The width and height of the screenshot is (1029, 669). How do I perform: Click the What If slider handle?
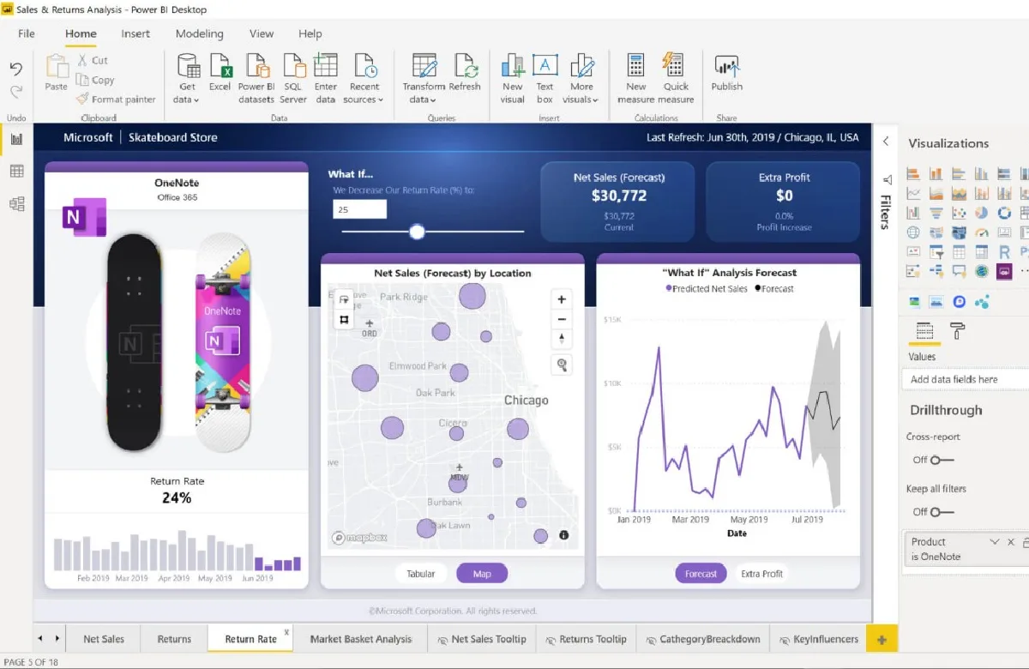pyautogui.click(x=417, y=232)
